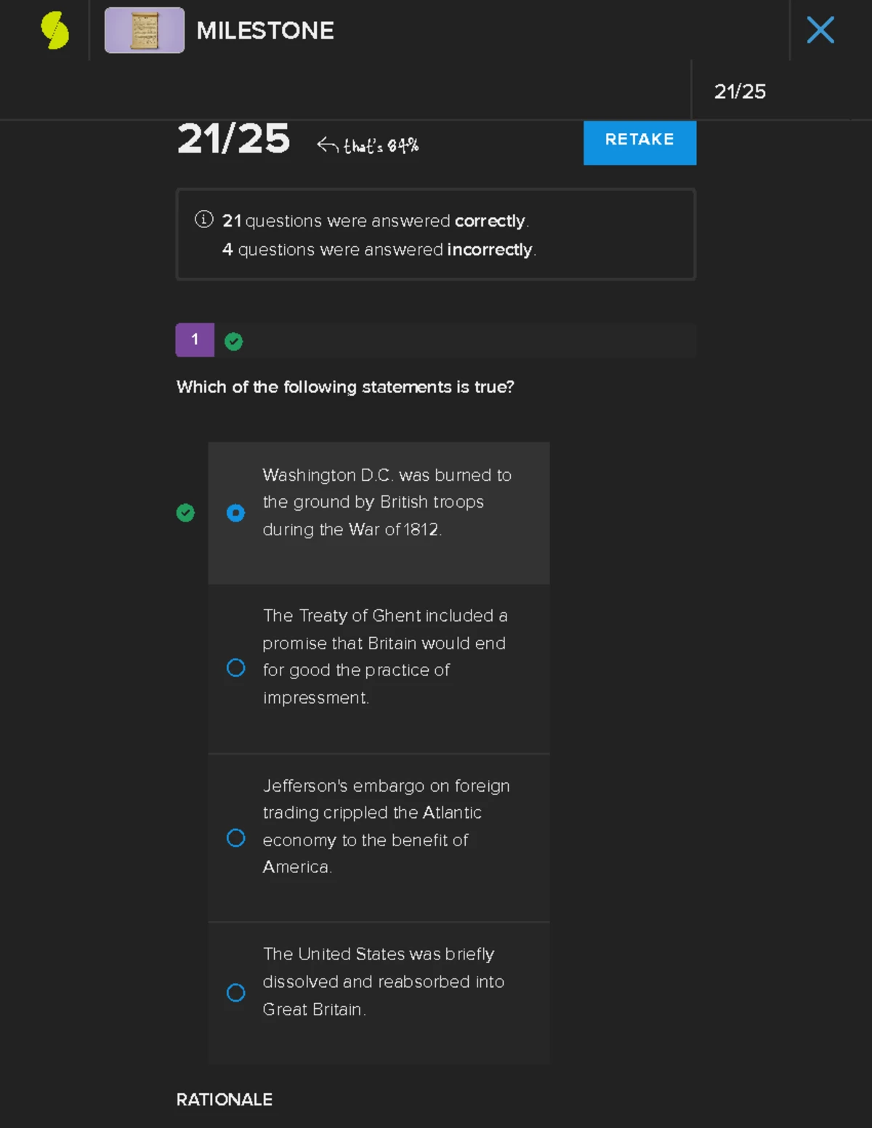Select the Washington D.C. burned answer radio button
Screen dimensions: 872x1128
point(235,513)
